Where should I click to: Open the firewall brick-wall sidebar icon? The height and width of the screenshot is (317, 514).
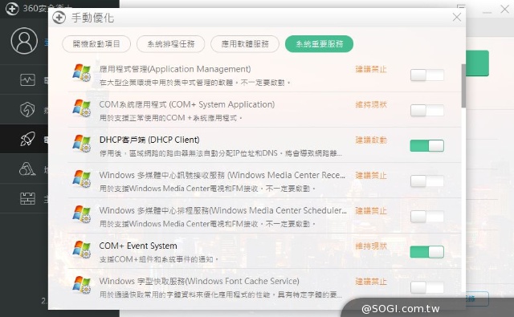pos(27,198)
